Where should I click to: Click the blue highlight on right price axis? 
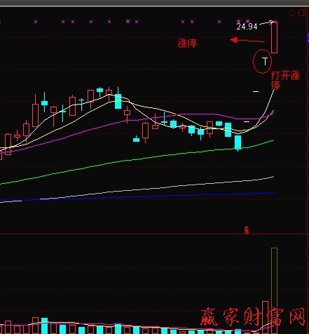pyautogui.click(x=308, y=39)
